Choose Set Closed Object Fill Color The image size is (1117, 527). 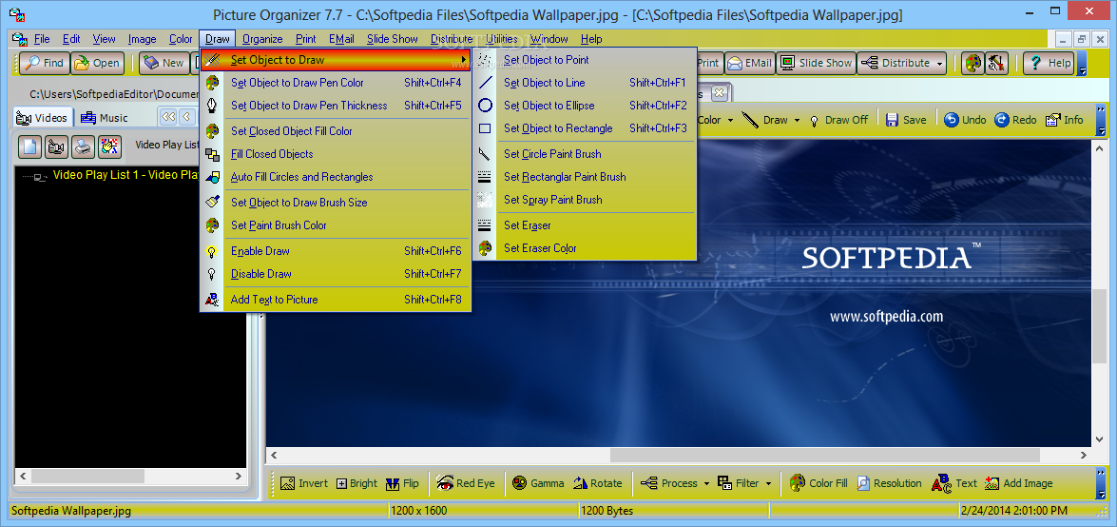coord(336,131)
